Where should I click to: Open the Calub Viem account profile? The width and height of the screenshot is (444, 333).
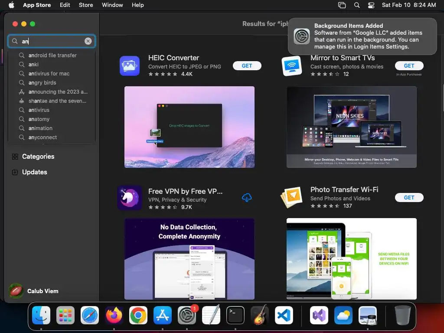[34, 291]
